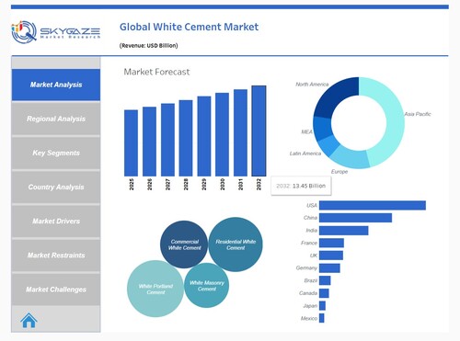Select the White Masonry Cement bubble
This screenshot has width=460, height=341.
click(x=206, y=285)
